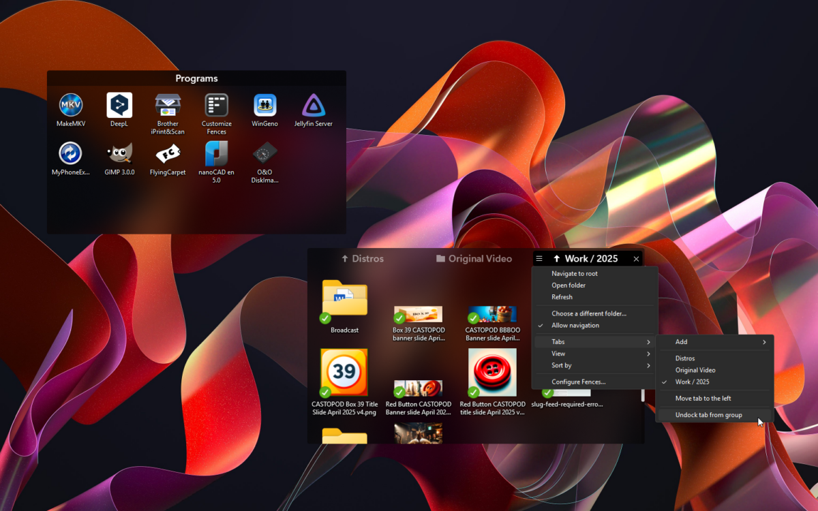The width and height of the screenshot is (818, 511).
Task: Start MyPhoneExplorer sync tool
Action: click(70, 153)
